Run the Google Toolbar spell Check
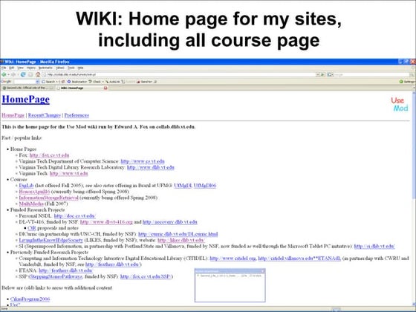 click(x=95, y=82)
